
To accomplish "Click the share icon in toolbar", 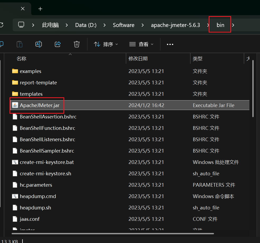I will point(58,44).
